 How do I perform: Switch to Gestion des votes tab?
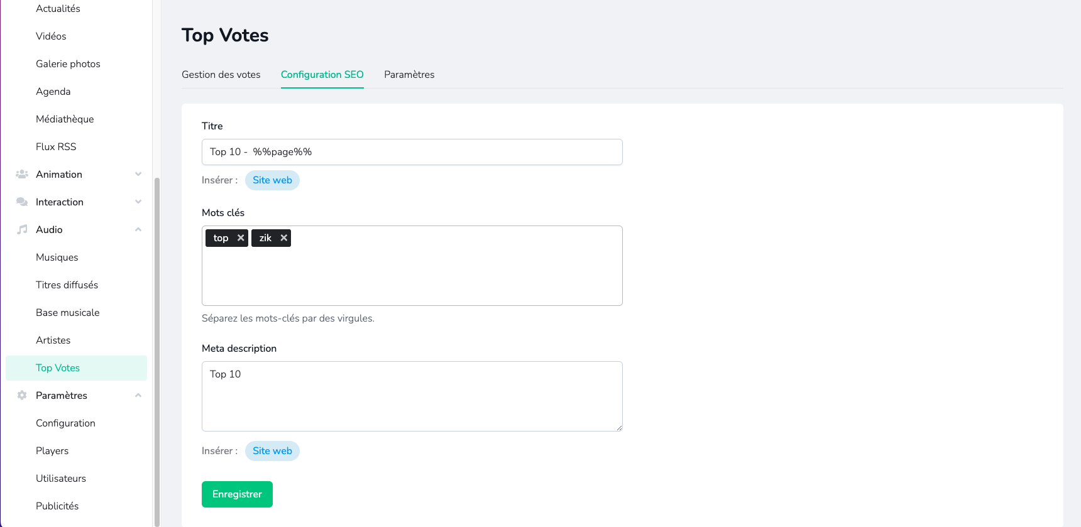(x=221, y=75)
